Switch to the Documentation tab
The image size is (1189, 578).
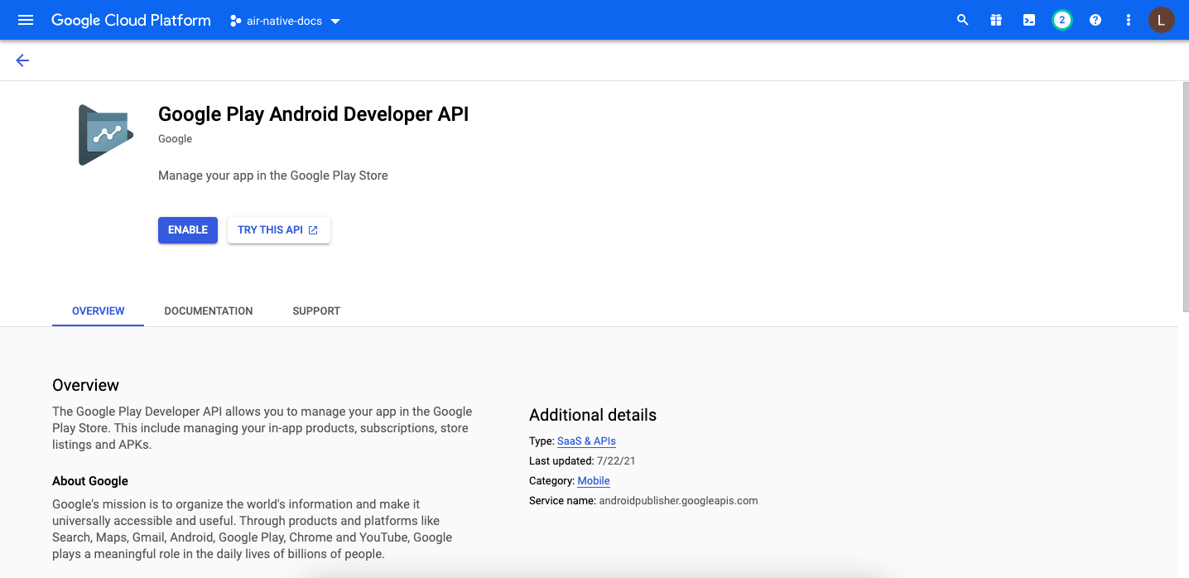pyautogui.click(x=209, y=311)
